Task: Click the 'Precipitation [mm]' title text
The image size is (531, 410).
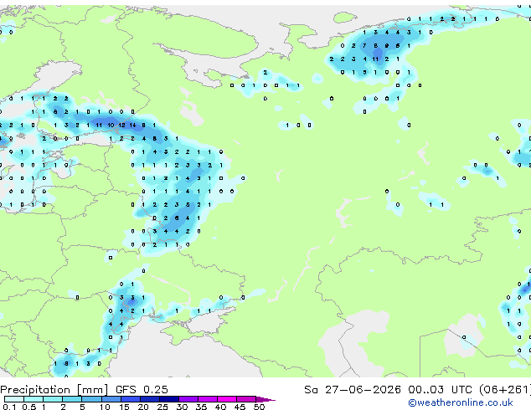Action: point(54,390)
